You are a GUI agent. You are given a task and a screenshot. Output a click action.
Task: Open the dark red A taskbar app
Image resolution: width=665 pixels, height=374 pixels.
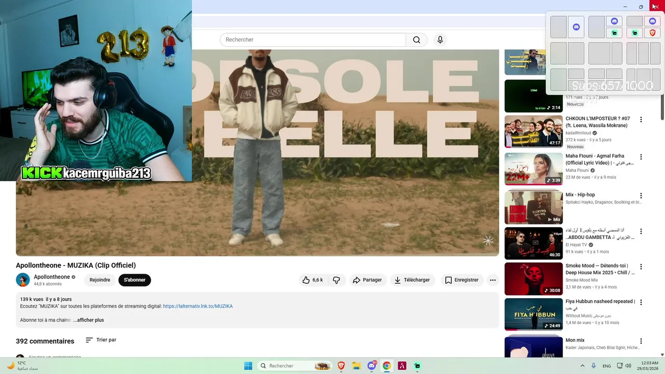pyautogui.click(x=402, y=366)
